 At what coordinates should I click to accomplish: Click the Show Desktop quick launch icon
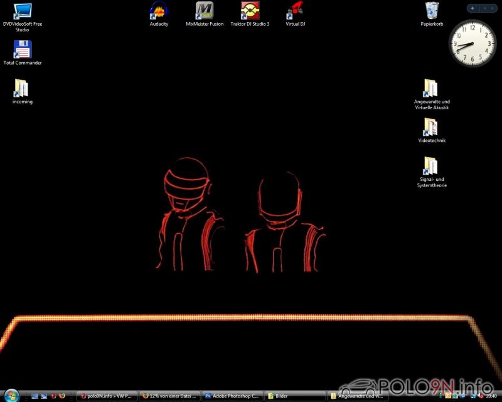pos(35,396)
